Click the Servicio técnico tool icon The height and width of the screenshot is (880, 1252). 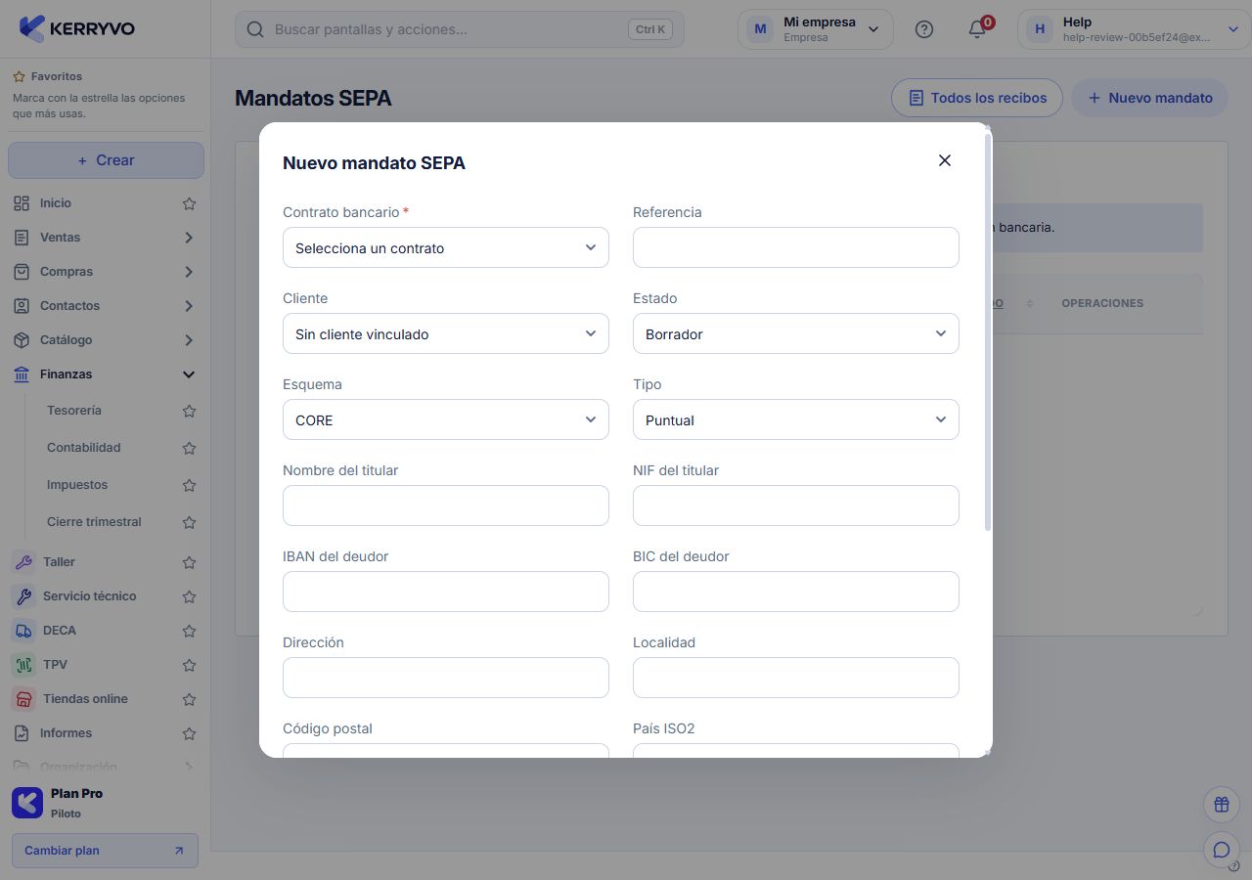pyautogui.click(x=23, y=596)
